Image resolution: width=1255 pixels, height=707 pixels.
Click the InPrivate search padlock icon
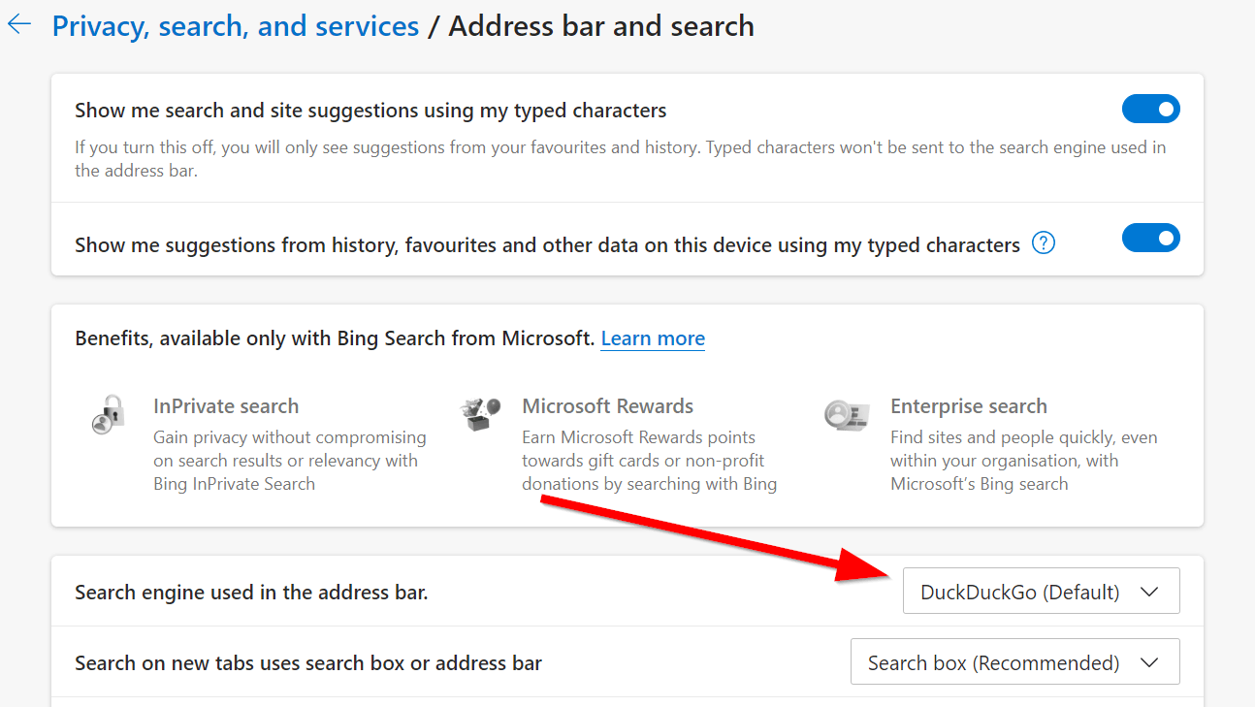(x=110, y=413)
